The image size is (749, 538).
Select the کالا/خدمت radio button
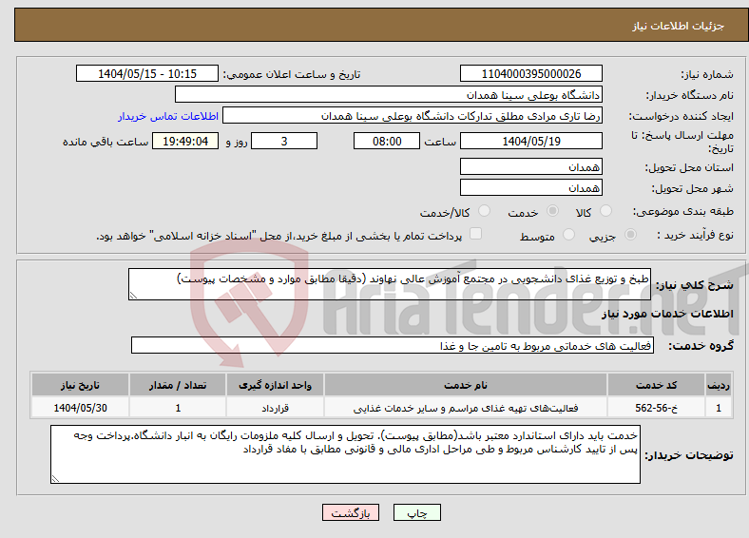(x=485, y=211)
